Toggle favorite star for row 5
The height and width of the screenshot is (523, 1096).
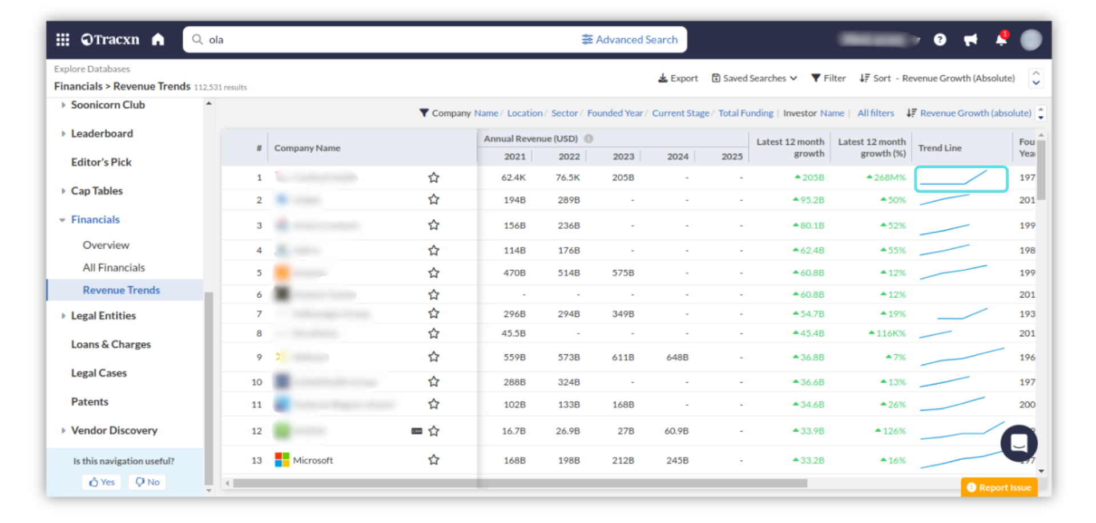click(x=434, y=273)
